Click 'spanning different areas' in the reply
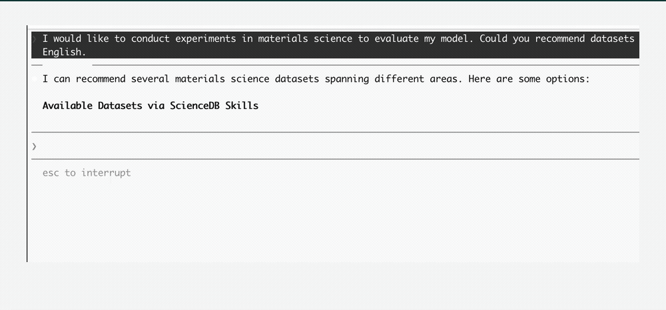Screen dimensions: 666x310 pyautogui.click(x=391, y=79)
